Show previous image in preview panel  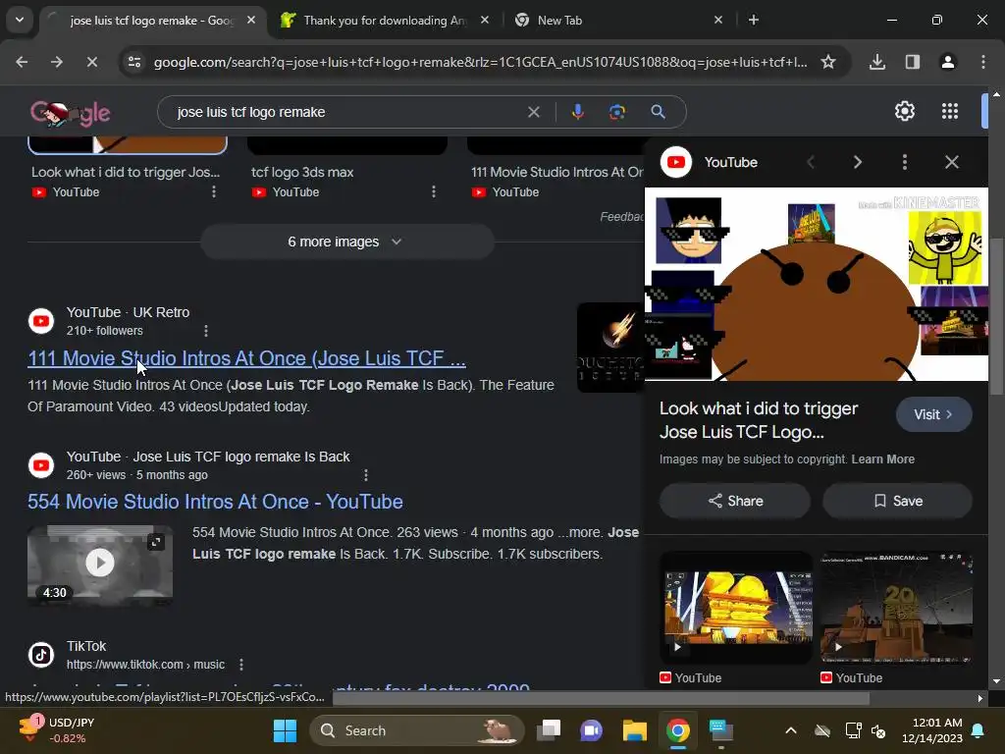pyautogui.click(x=811, y=162)
